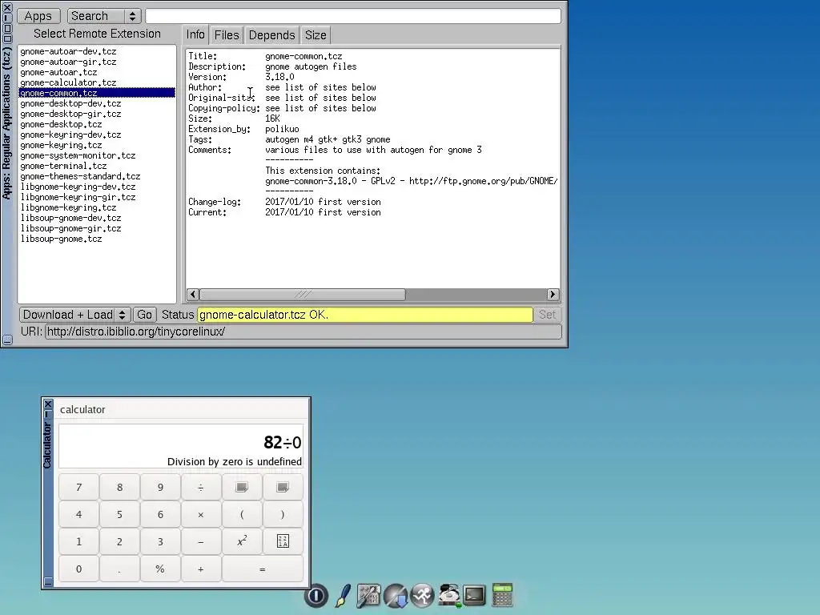Open the Exit power icon in dock
This screenshot has width=820, height=615.
pos(316,596)
